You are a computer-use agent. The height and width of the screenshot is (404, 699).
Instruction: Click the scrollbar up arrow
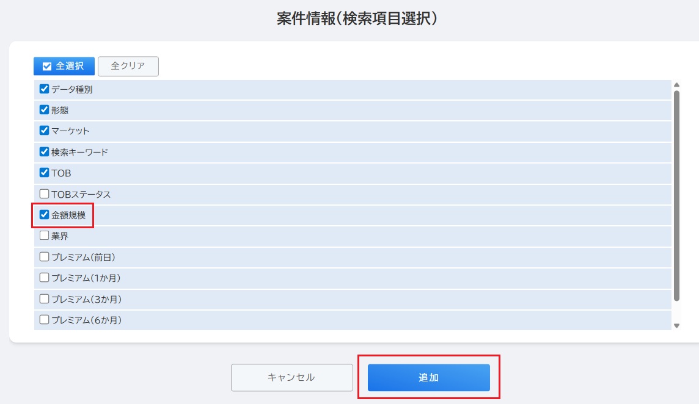(676, 85)
